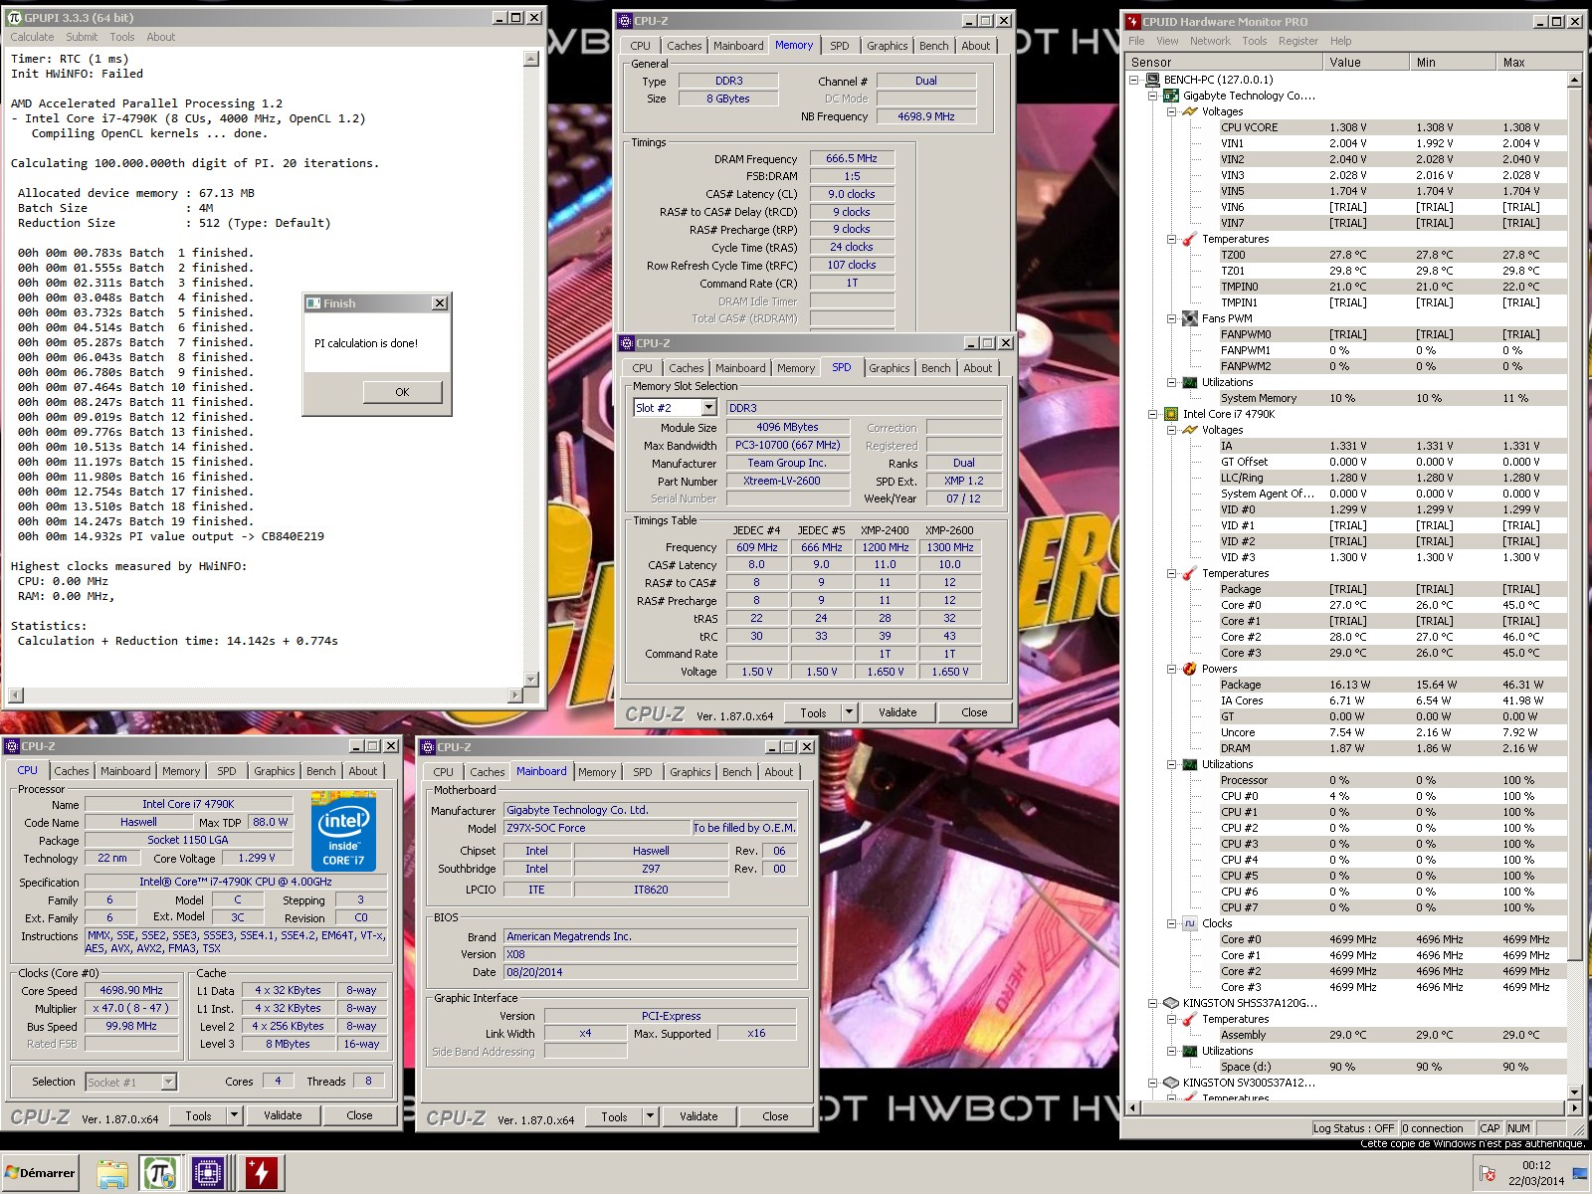Open CPU-Z Mainboard window title bar icon
This screenshot has width=1592, height=1194.
pos(427,747)
